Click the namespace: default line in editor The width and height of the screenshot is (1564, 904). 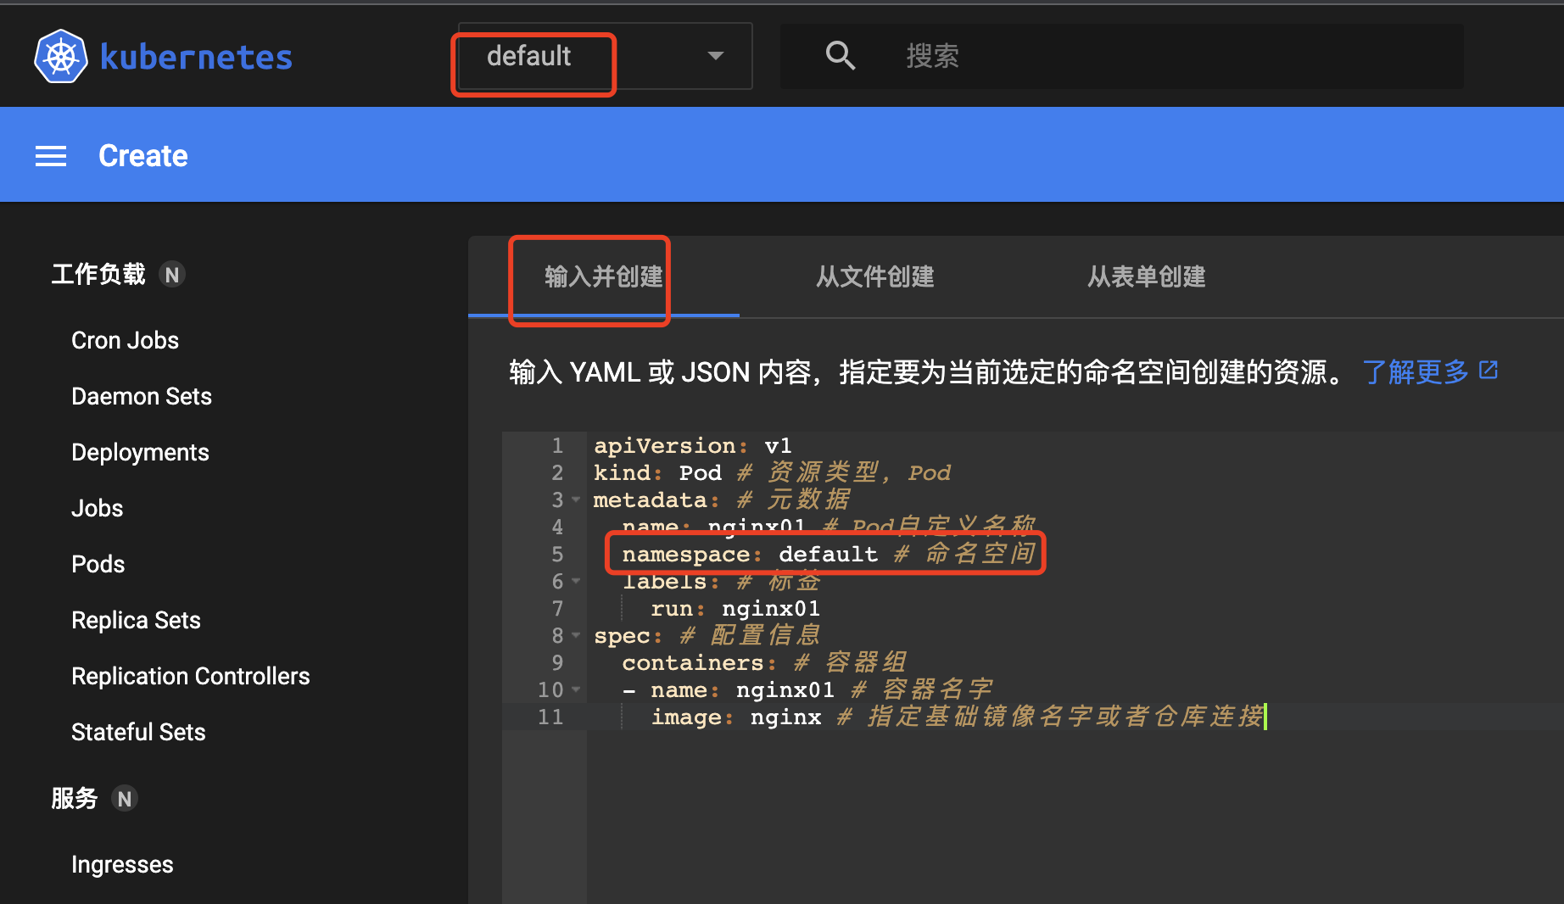coord(828,555)
